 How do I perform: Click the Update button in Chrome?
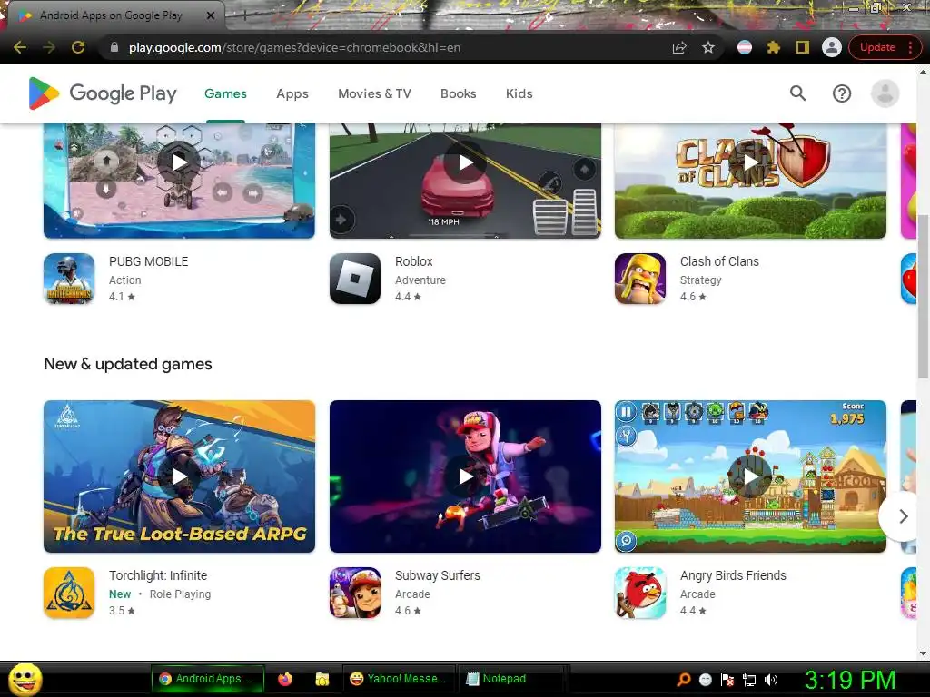coord(877,47)
